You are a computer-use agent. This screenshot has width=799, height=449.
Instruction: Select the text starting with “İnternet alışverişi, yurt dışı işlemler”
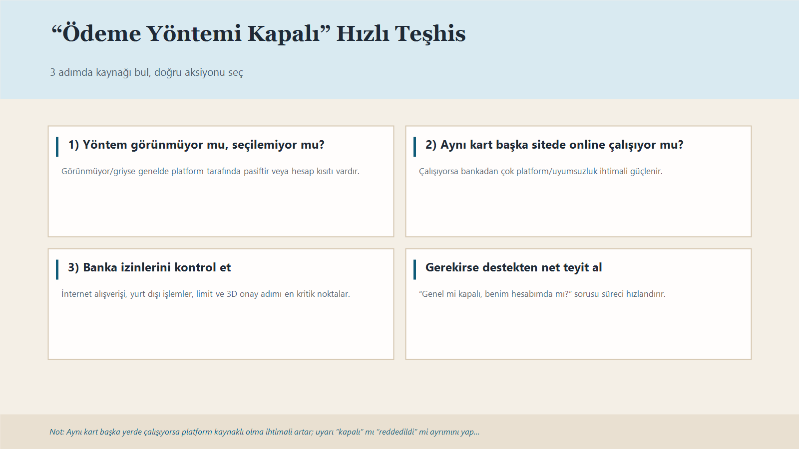coord(205,294)
